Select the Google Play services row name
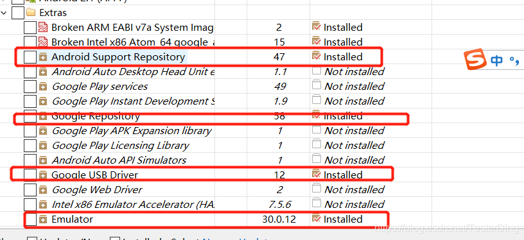The width and height of the screenshot is (524, 240). (x=100, y=87)
